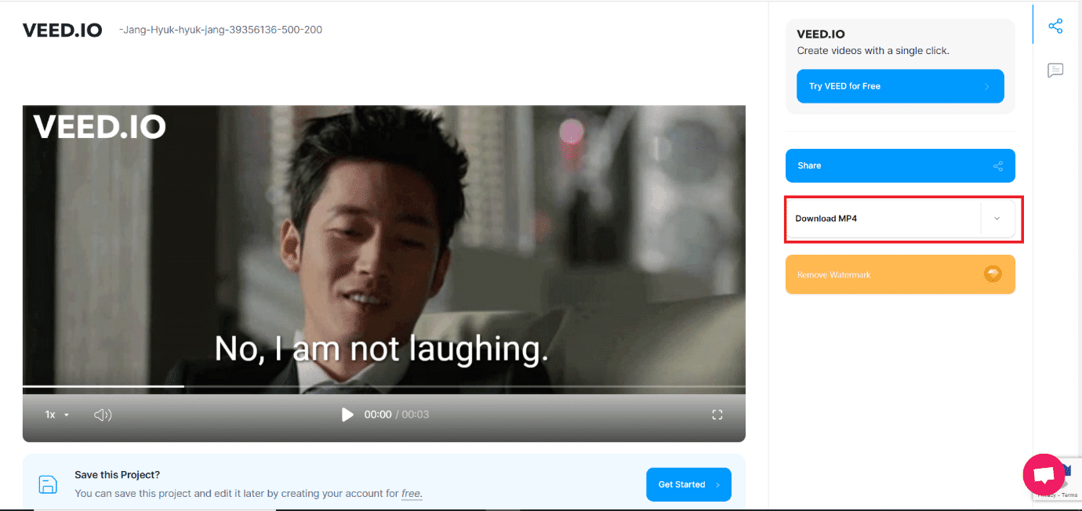Mute the video with speaker icon
This screenshot has width=1082, height=511.
[x=103, y=415]
